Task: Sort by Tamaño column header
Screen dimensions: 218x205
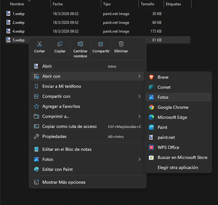Action: 147,4
